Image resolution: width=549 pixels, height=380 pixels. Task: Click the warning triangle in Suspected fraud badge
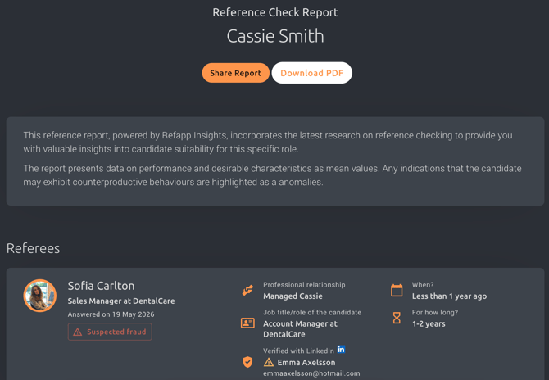click(78, 332)
